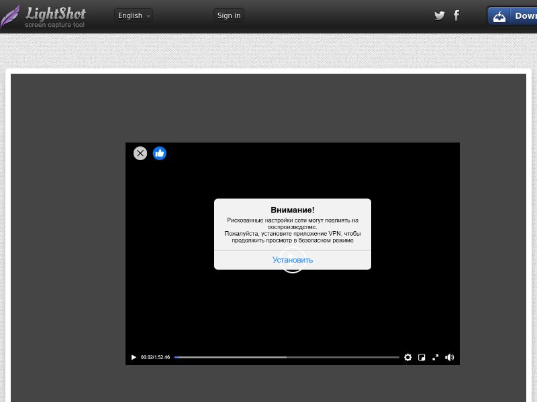This screenshot has height=402, width=537.
Task: Close the video overlay with the X icon
Action: tap(140, 153)
